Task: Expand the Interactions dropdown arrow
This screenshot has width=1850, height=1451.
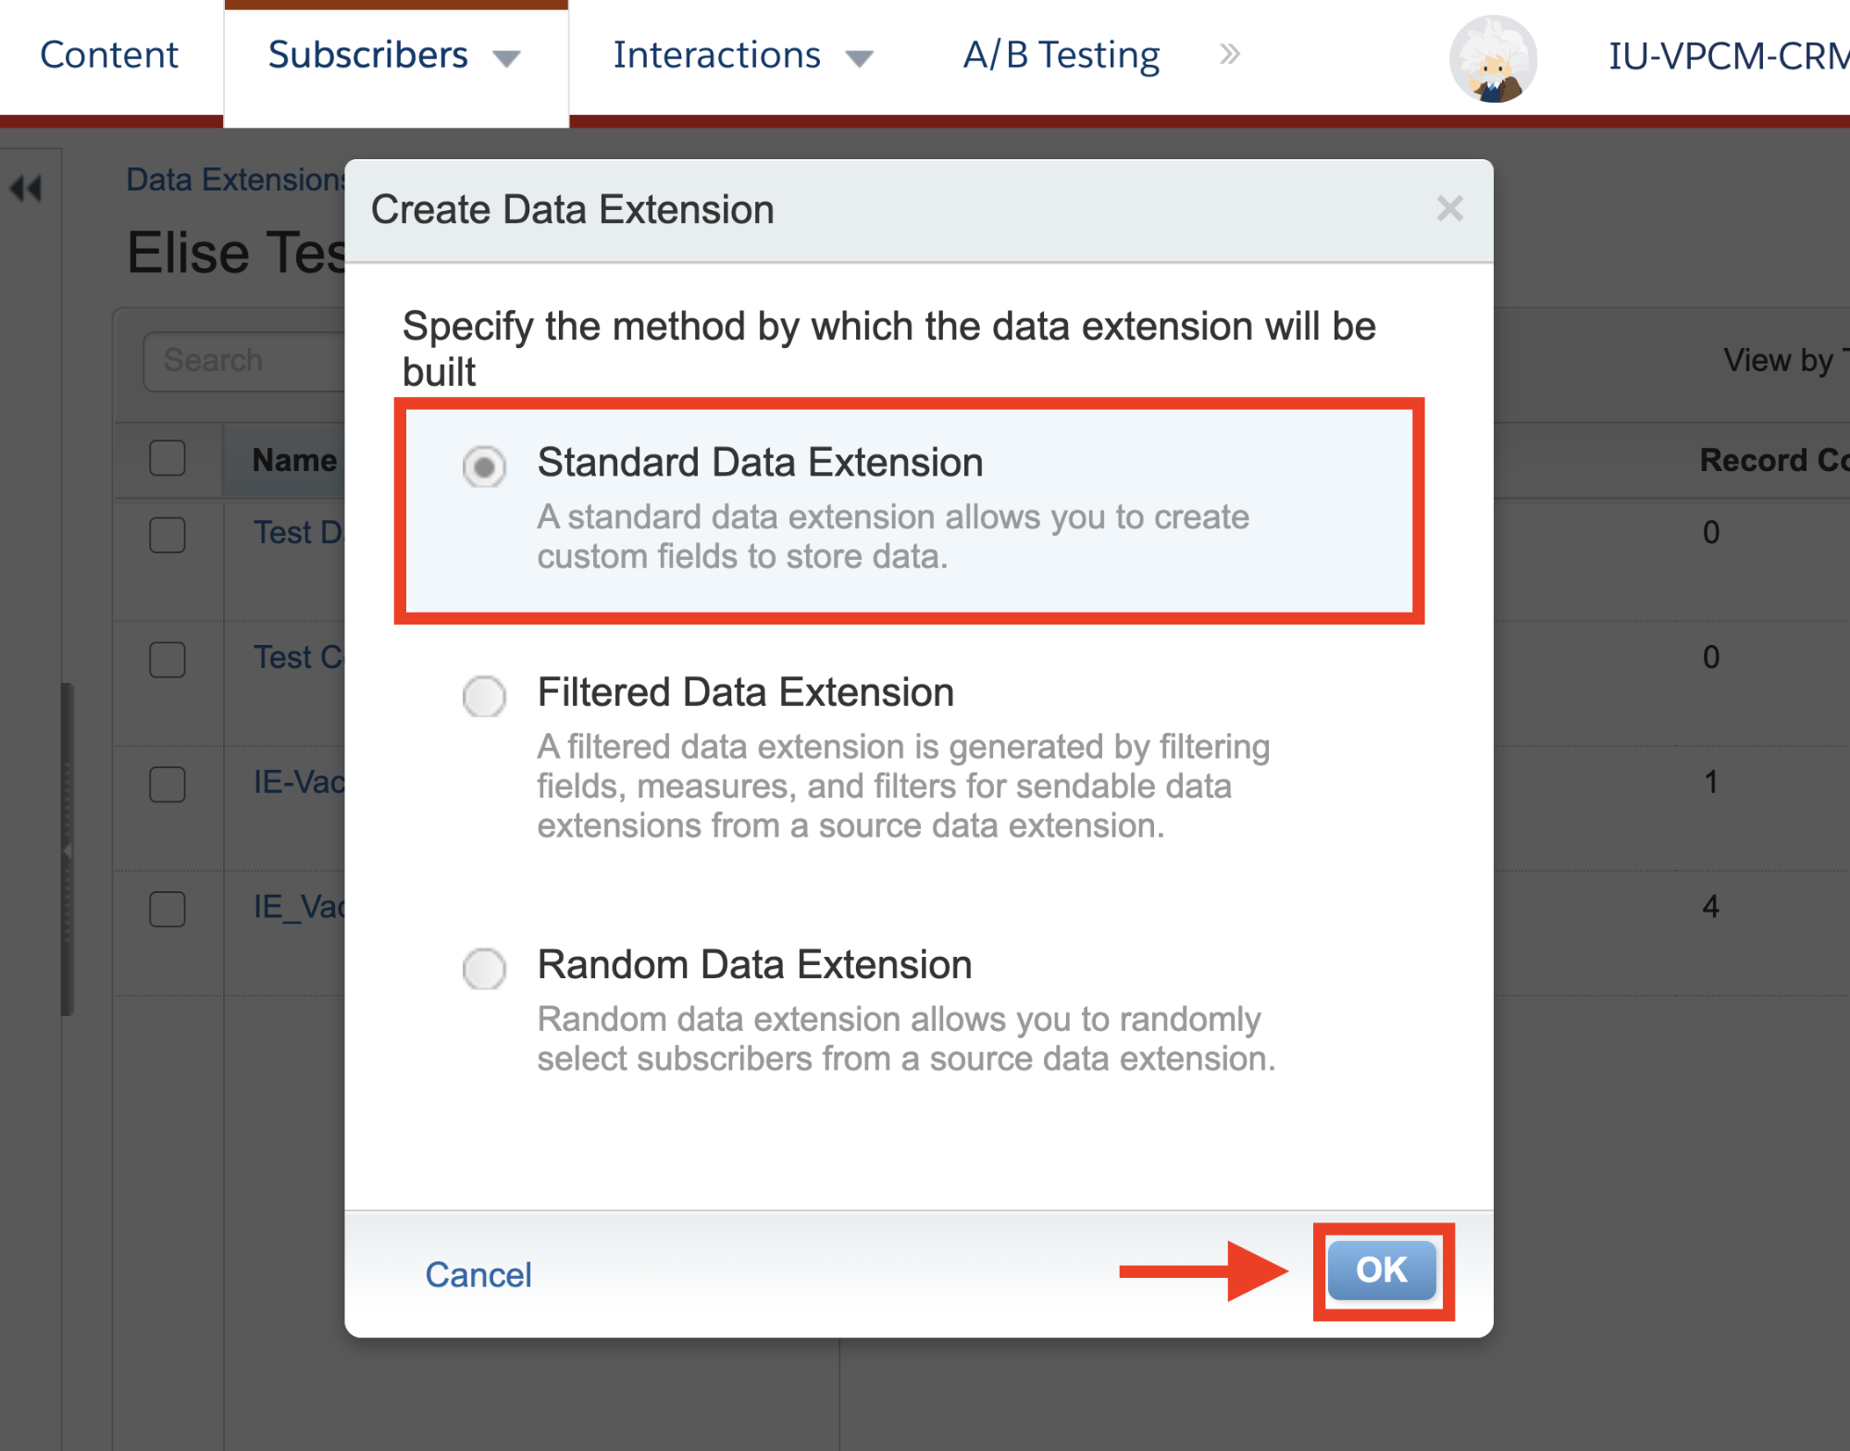Action: 860,59
